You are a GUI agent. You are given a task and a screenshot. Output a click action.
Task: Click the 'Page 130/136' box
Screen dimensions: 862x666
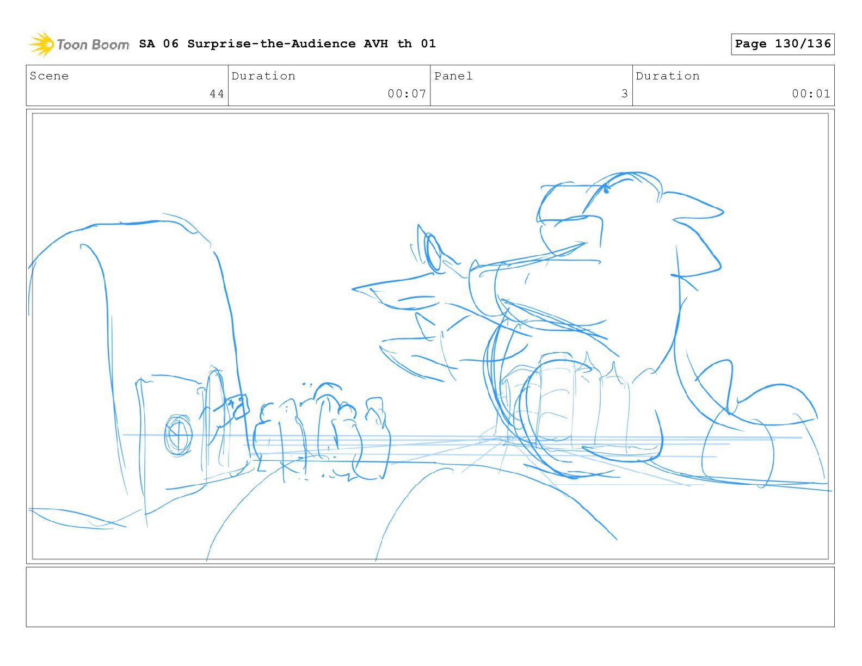click(x=783, y=44)
